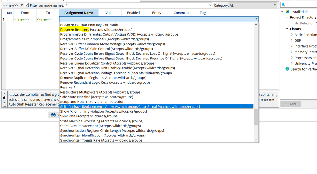Pick Receiver Cycle Count Declares Loss Of Signal
The width and height of the screenshot is (317, 174).
(157, 54)
